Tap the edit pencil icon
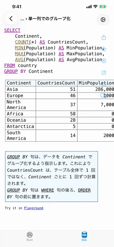This screenshot has width=114, height=247. [104, 73]
